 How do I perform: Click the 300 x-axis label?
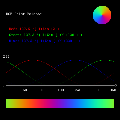point(95,90)
